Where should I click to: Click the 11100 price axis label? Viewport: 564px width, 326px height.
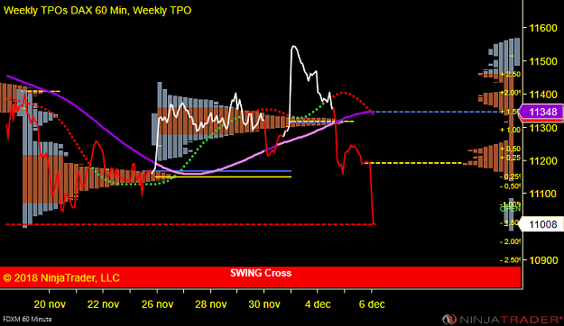[543, 195]
